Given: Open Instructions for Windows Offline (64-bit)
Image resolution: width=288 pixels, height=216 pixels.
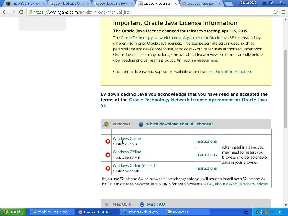Looking at the screenshot, I should point(206,168).
